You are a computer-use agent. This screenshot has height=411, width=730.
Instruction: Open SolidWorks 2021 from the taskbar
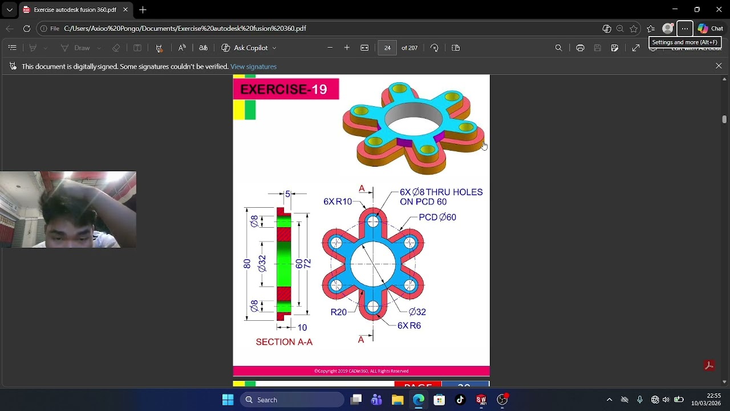coord(481,400)
